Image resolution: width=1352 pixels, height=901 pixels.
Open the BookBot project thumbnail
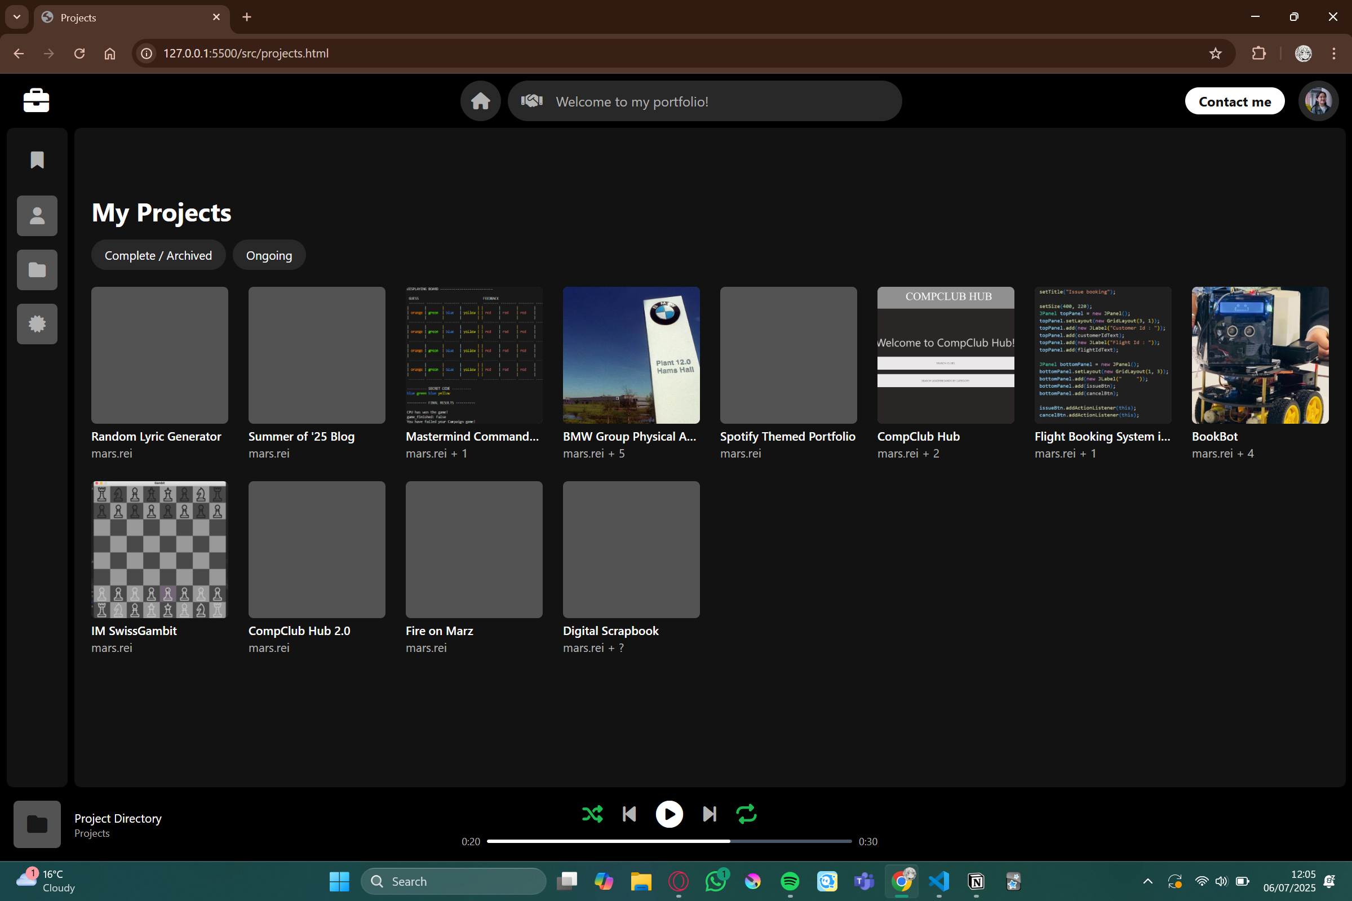(x=1260, y=355)
